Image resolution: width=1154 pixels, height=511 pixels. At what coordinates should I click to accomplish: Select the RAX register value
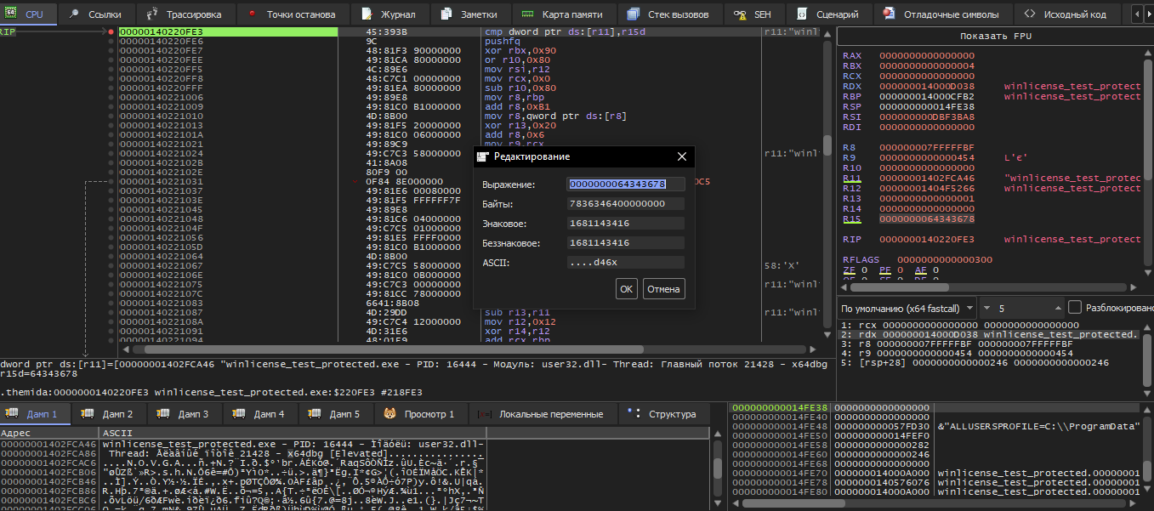926,56
